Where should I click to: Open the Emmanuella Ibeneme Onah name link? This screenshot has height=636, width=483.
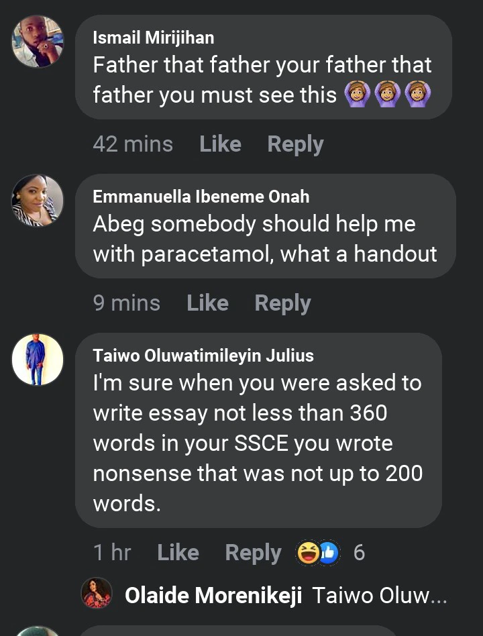click(201, 197)
